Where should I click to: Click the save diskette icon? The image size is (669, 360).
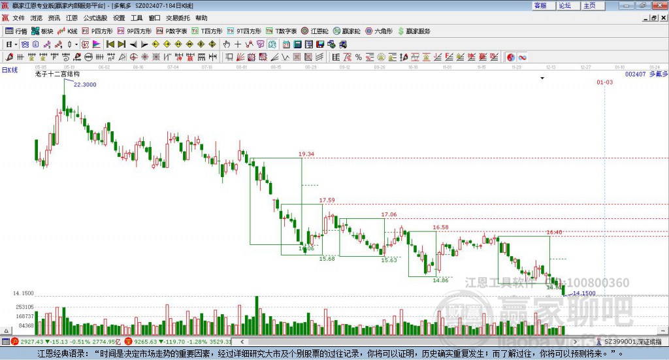320,44
